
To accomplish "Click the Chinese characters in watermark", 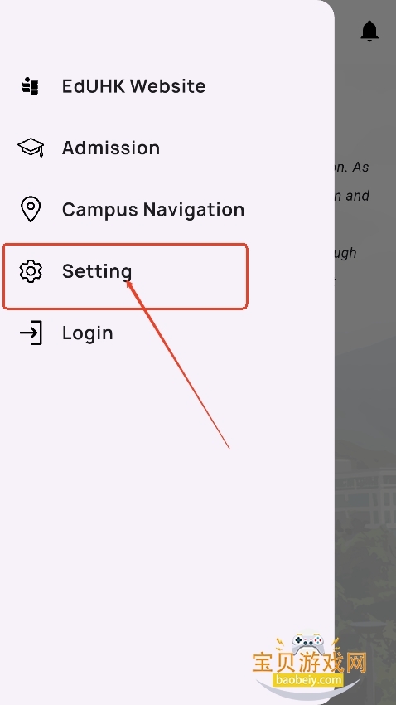I will [309, 663].
